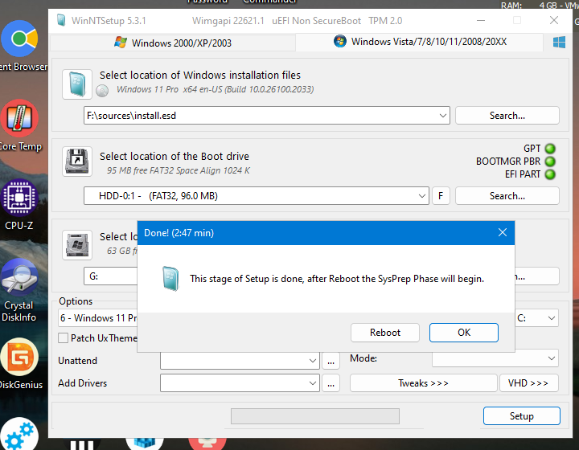Click the BOOTMGR PBR green status light
579x450 pixels.
[550, 162]
